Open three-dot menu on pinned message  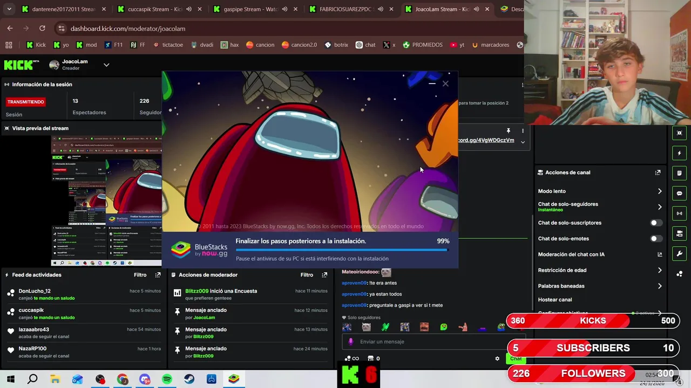(x=522, y=131)
